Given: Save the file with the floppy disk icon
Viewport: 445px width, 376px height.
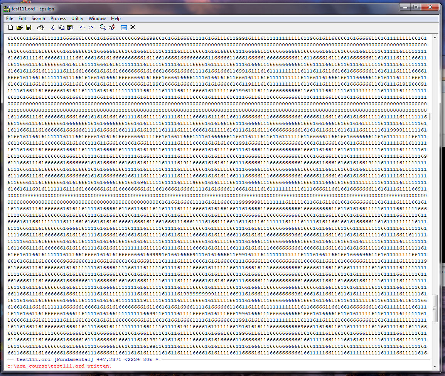Looking at the screenshot, I should (x=29, y=27).
